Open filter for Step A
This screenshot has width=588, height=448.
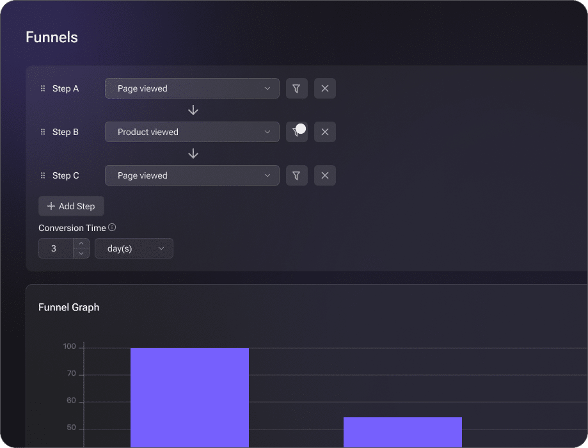click(297, 88)
